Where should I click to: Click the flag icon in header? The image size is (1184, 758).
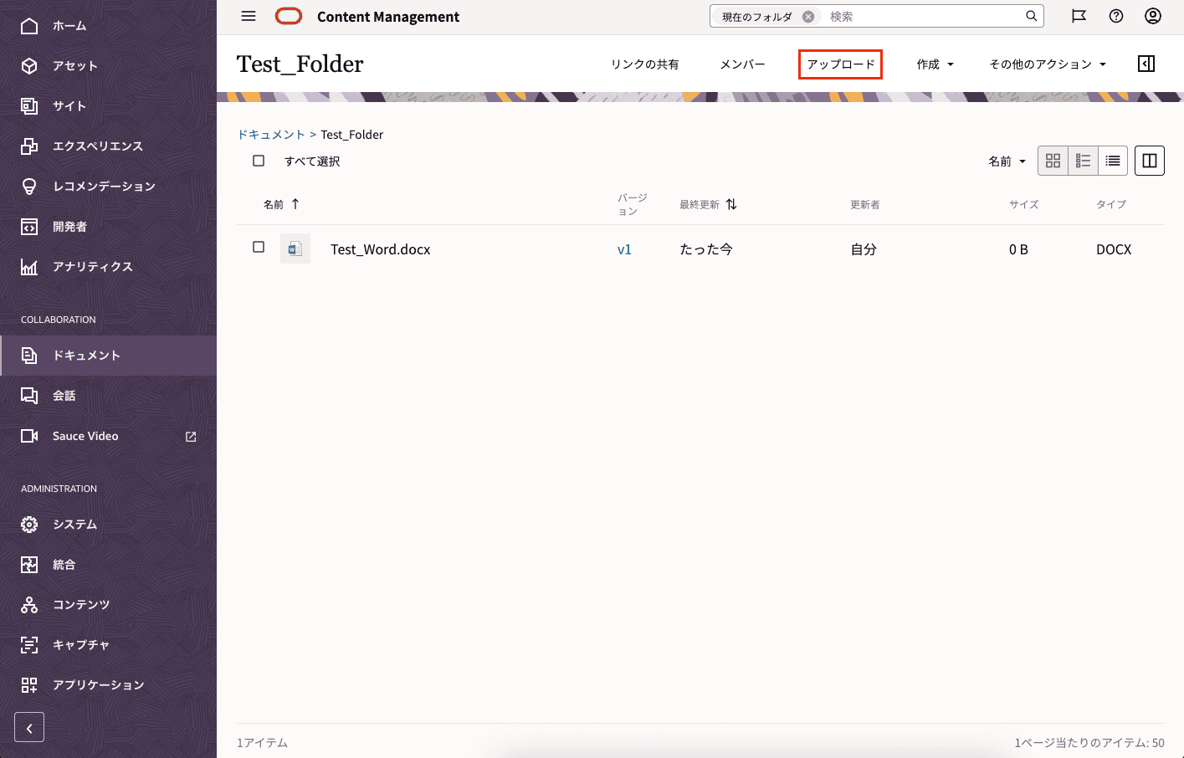1079,17
